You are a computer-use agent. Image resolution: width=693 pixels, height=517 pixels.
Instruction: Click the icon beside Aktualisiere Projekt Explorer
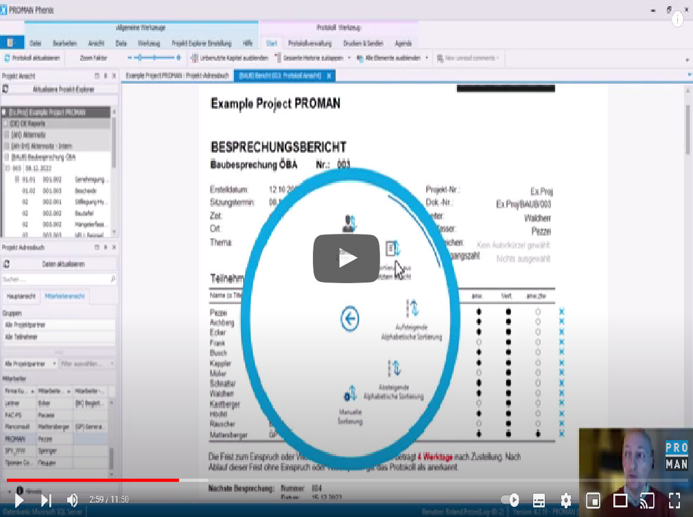click(5, 89)
